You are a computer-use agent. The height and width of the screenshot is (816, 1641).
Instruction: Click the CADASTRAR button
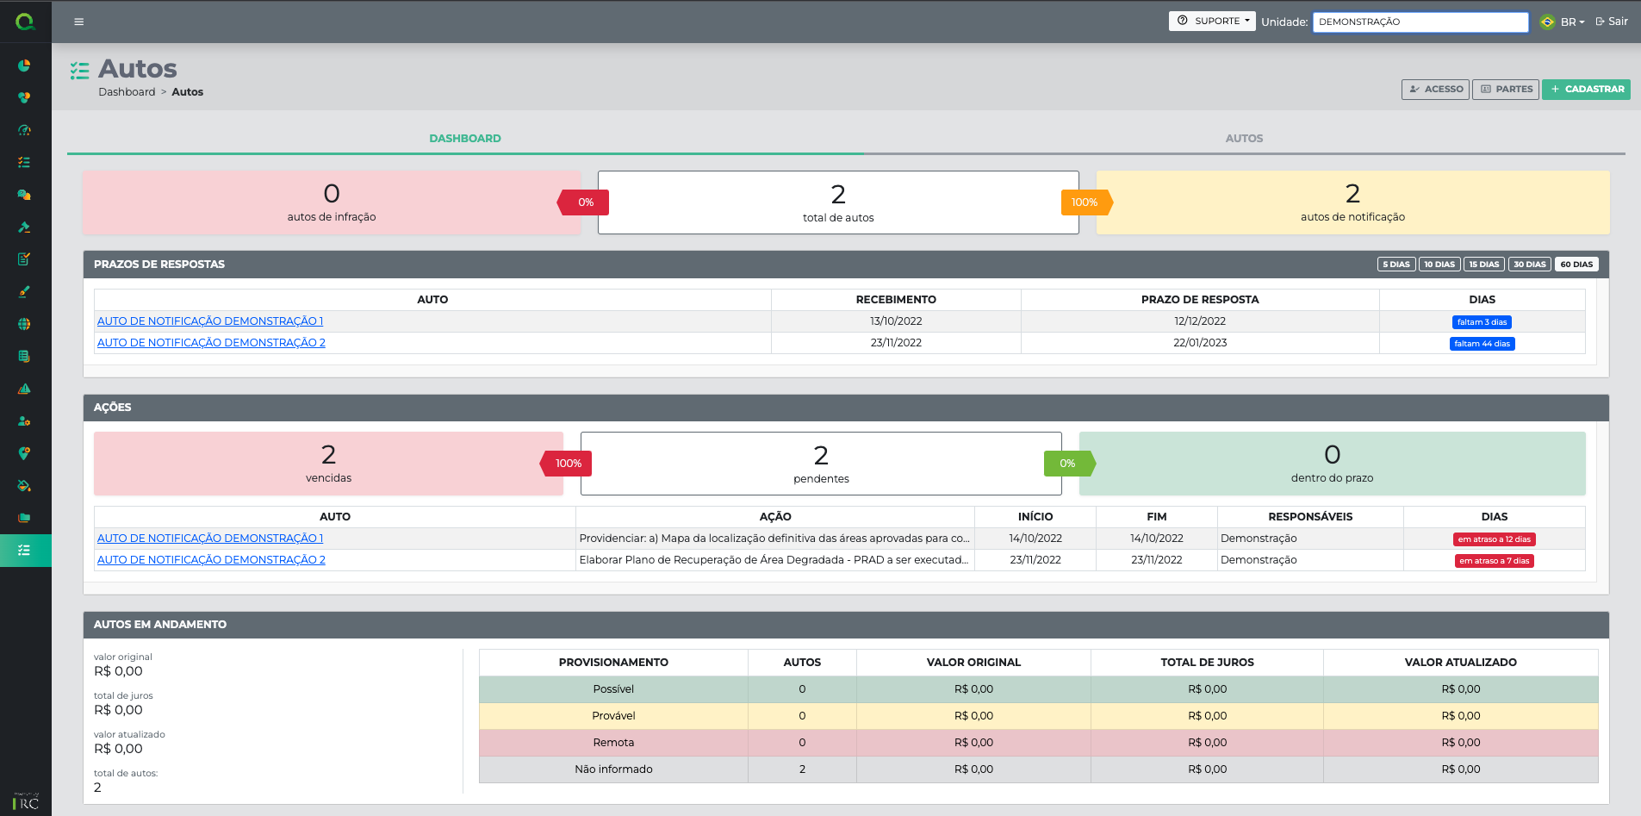click(1586, 89)
